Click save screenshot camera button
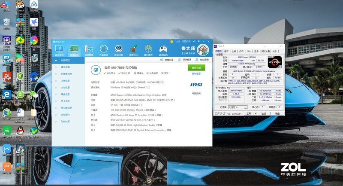The image size is (343, 186). pyautogui.click(x=185, y=60)
